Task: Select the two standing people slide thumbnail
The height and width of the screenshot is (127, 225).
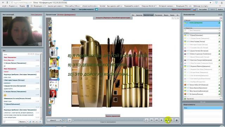Action: (53, 52)
